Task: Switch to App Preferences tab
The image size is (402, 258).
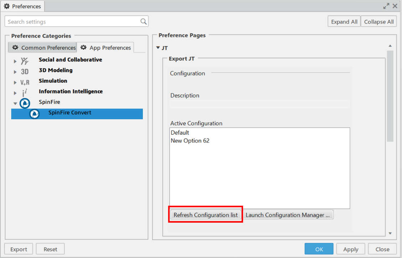Action: pos(105,47)
